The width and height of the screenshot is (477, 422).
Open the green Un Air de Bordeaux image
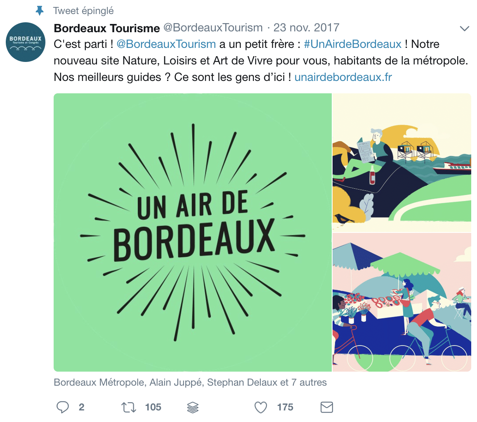pyautogui.click(x=193, y=232)
